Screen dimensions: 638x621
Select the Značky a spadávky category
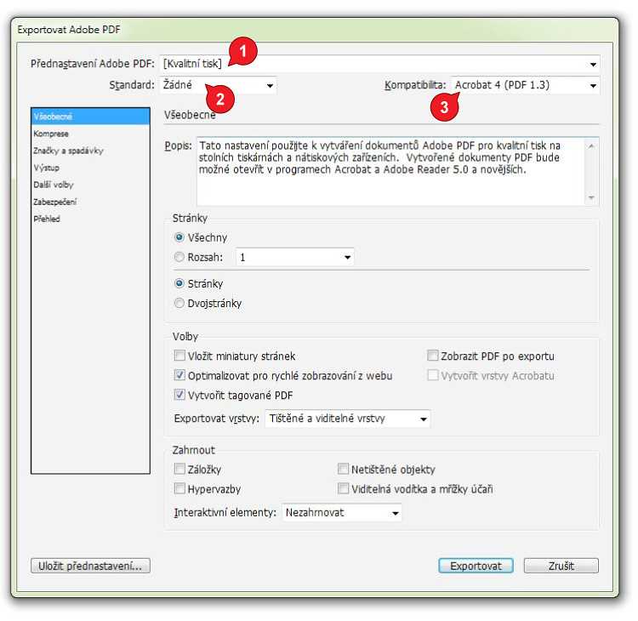[90, 151]
